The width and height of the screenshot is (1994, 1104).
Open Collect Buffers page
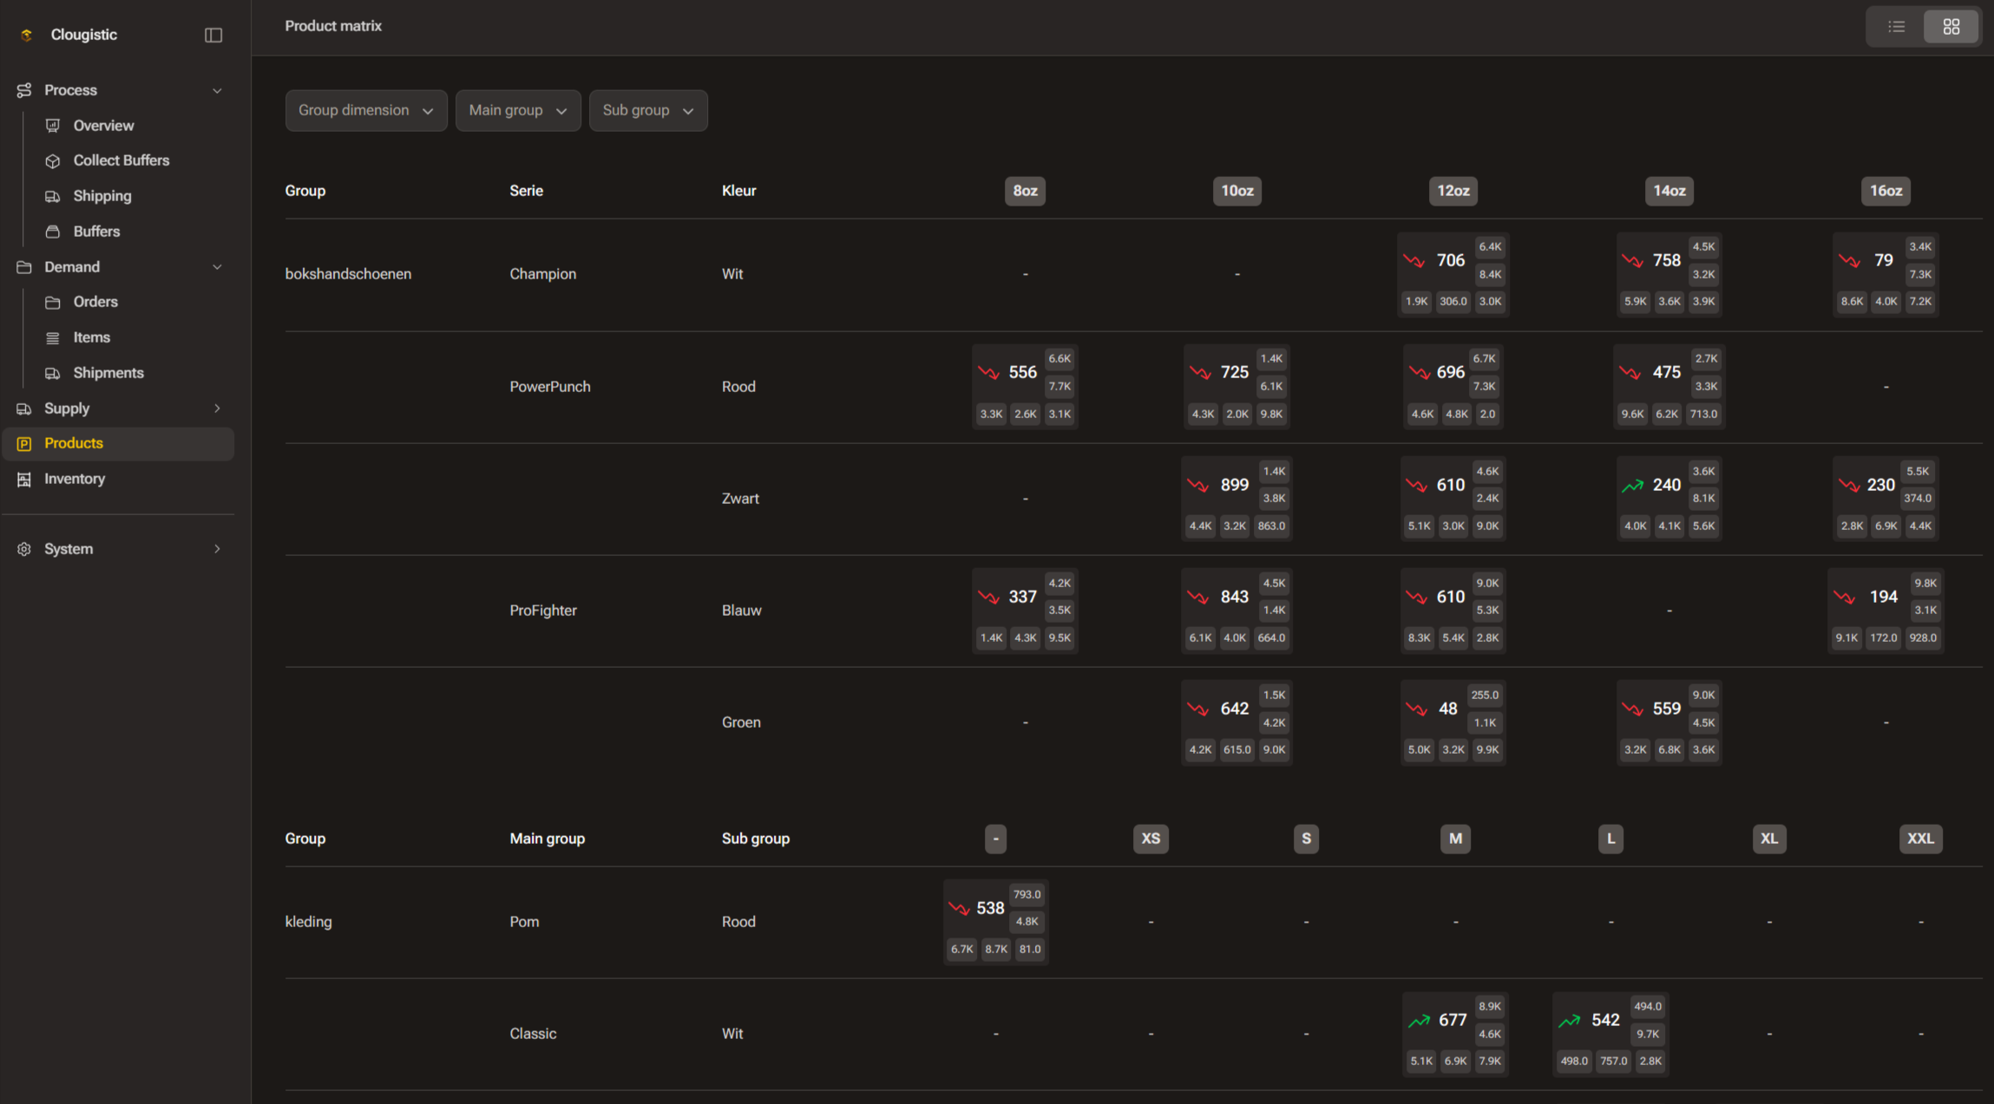tap(121, 160)
